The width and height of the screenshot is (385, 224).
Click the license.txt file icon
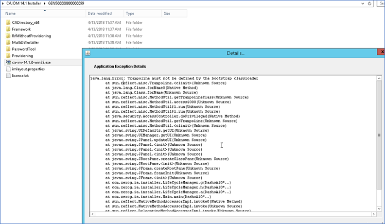pos(8,76)
